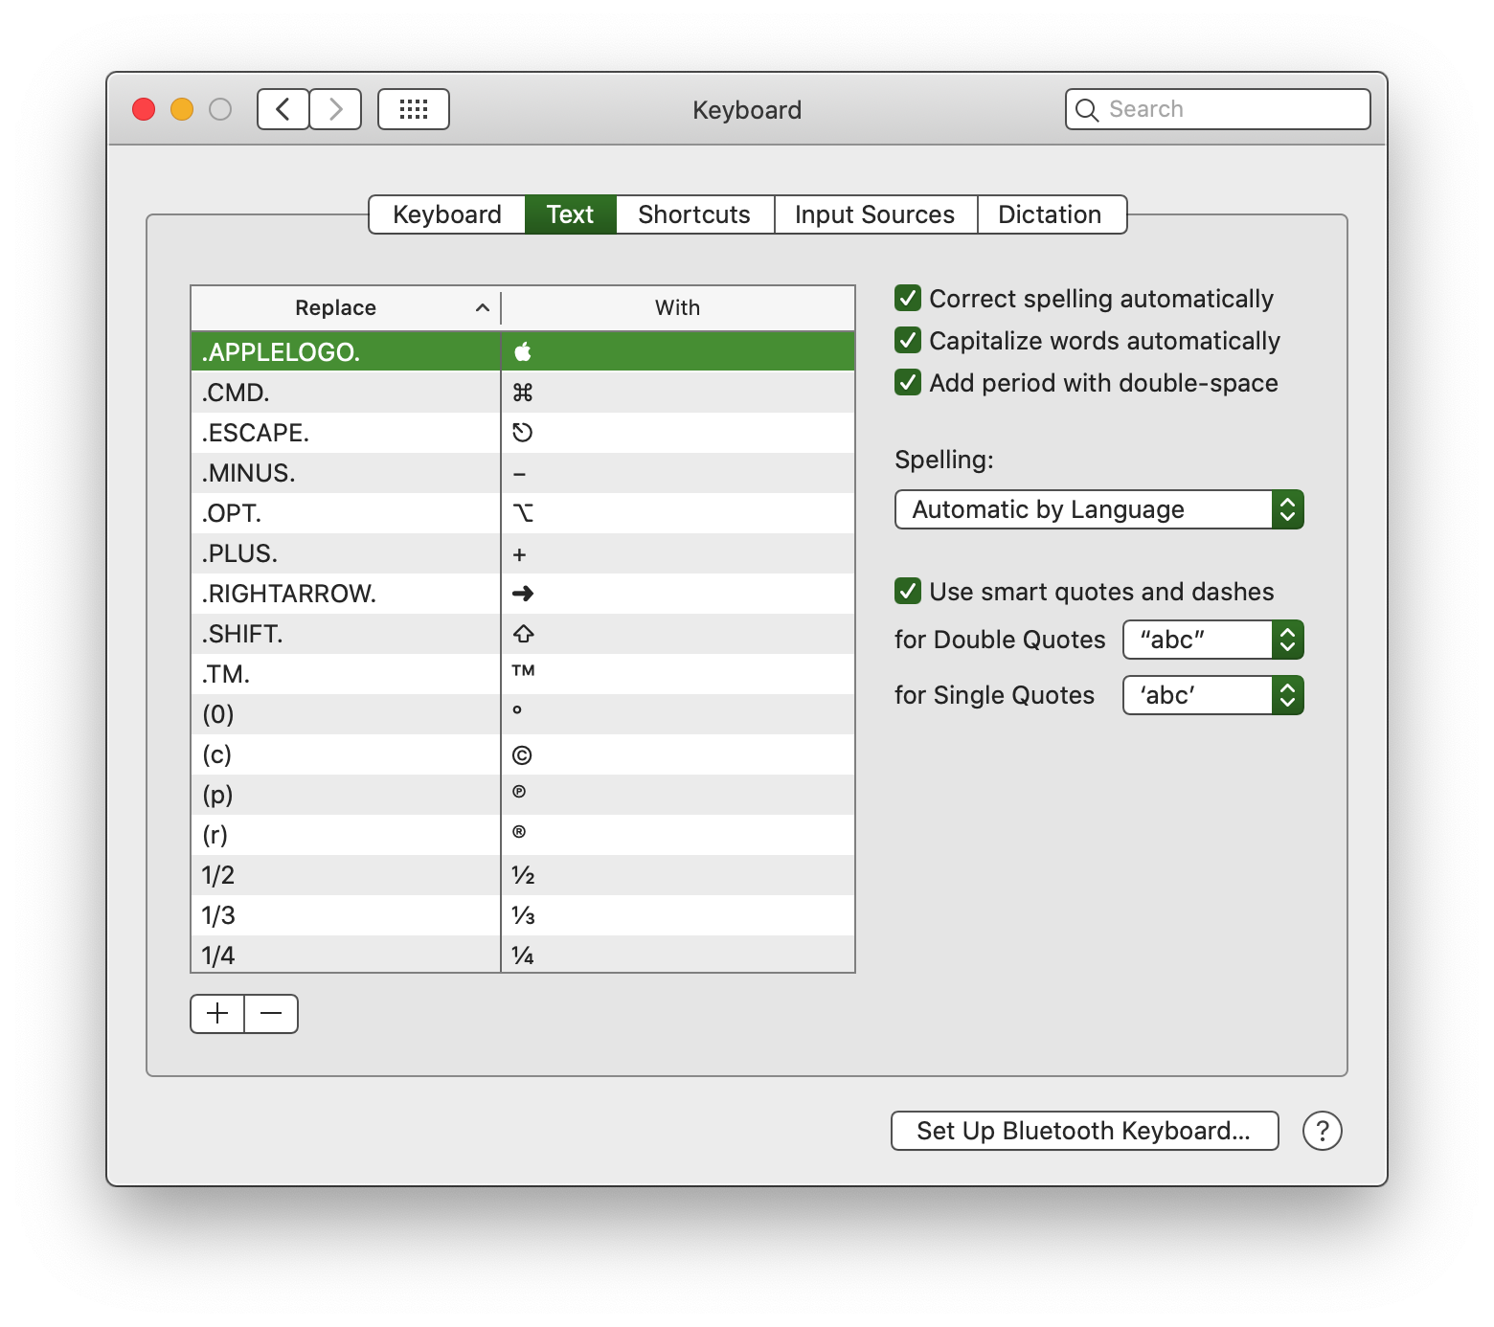1494x1327 pixels.
Task: Open the Dictation tab
Action: tap(1050, 214)
